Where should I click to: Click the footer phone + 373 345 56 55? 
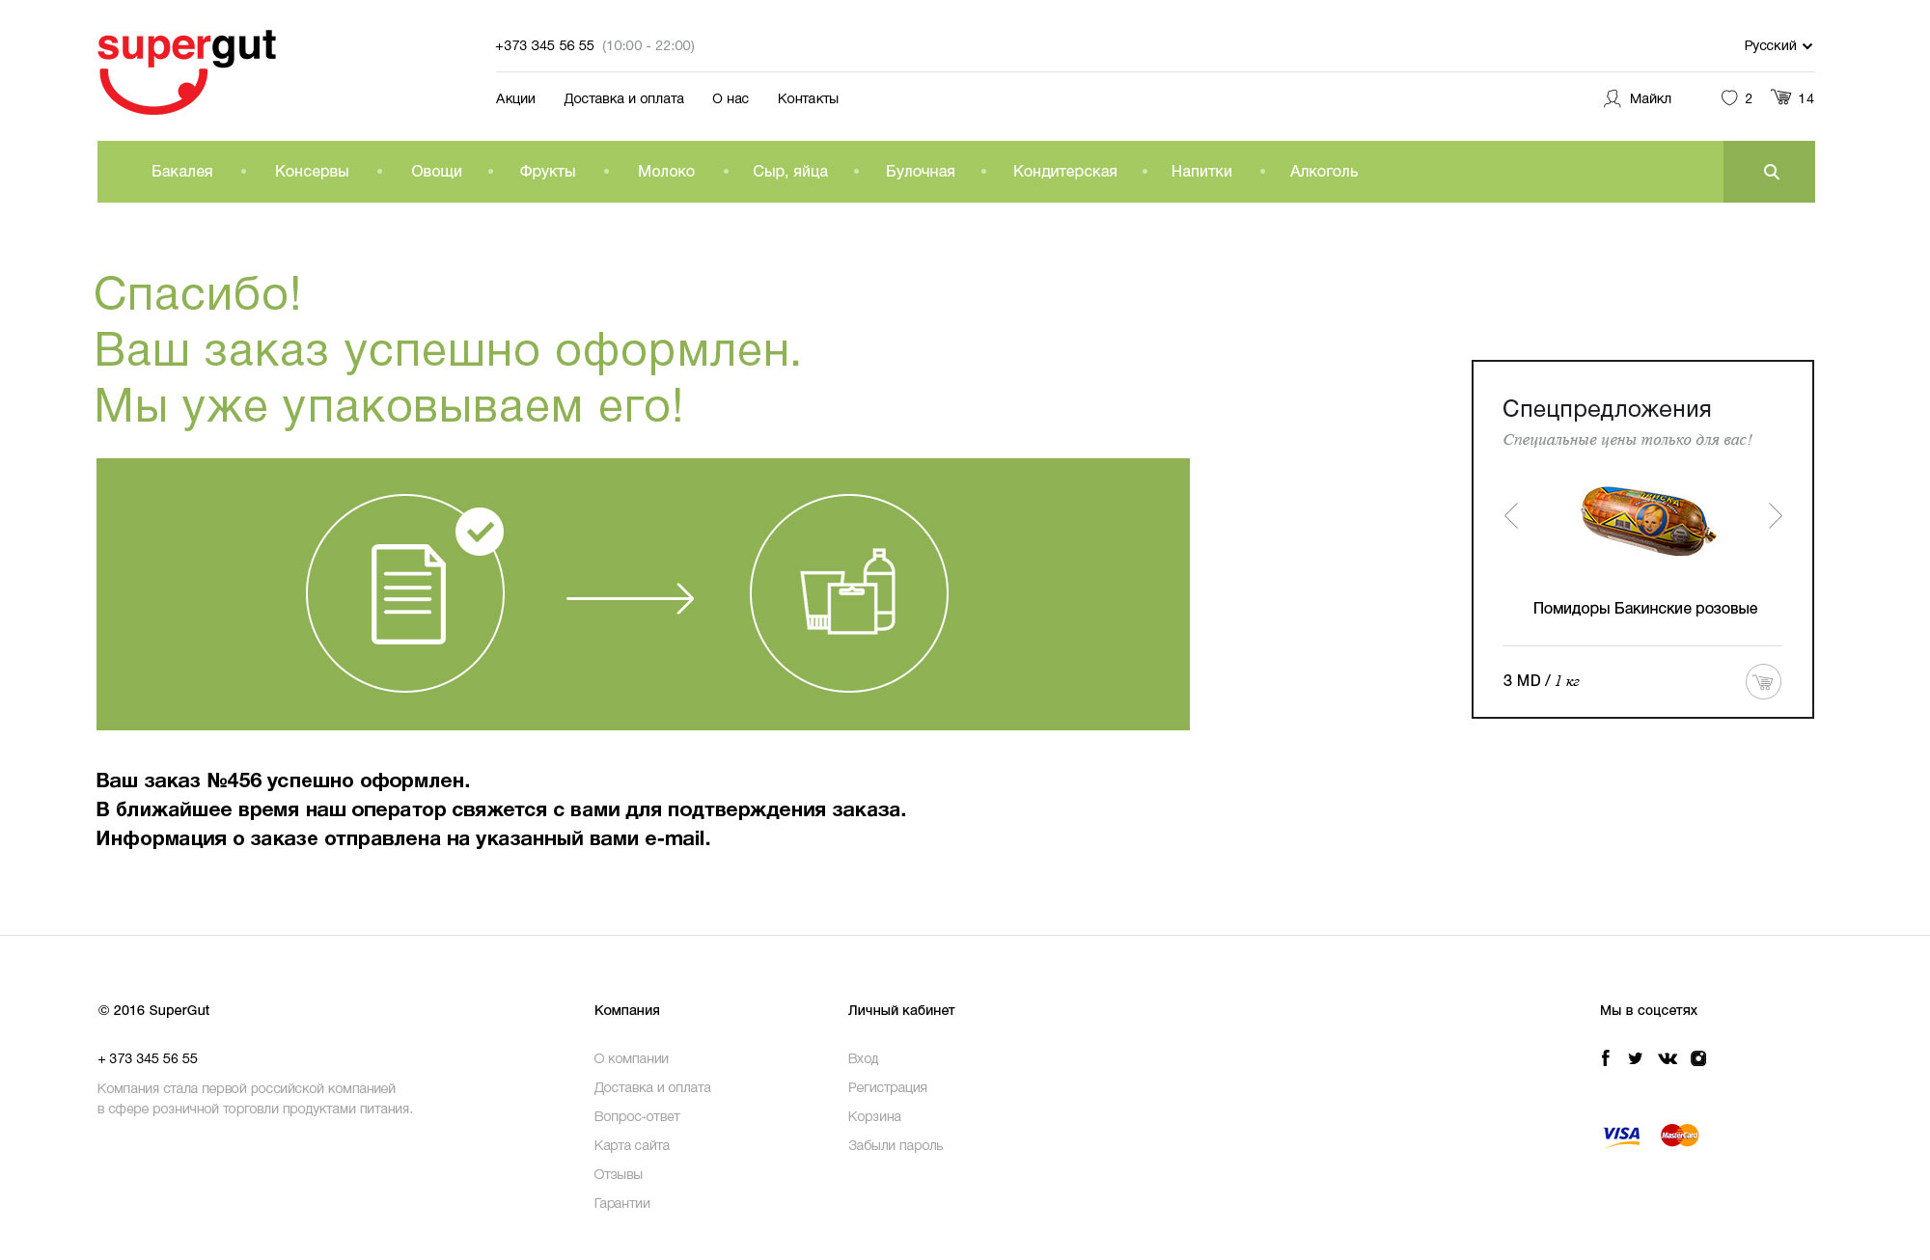click(x=148, y=1058)
